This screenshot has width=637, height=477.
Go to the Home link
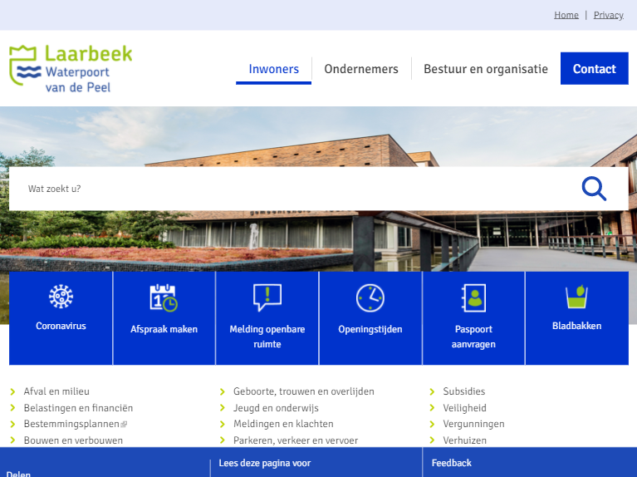coord(566,15)
